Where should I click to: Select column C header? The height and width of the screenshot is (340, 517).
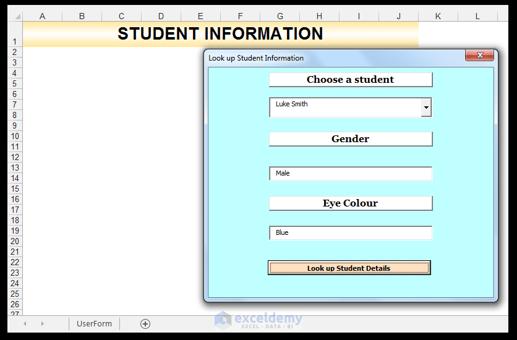point(121,16)
